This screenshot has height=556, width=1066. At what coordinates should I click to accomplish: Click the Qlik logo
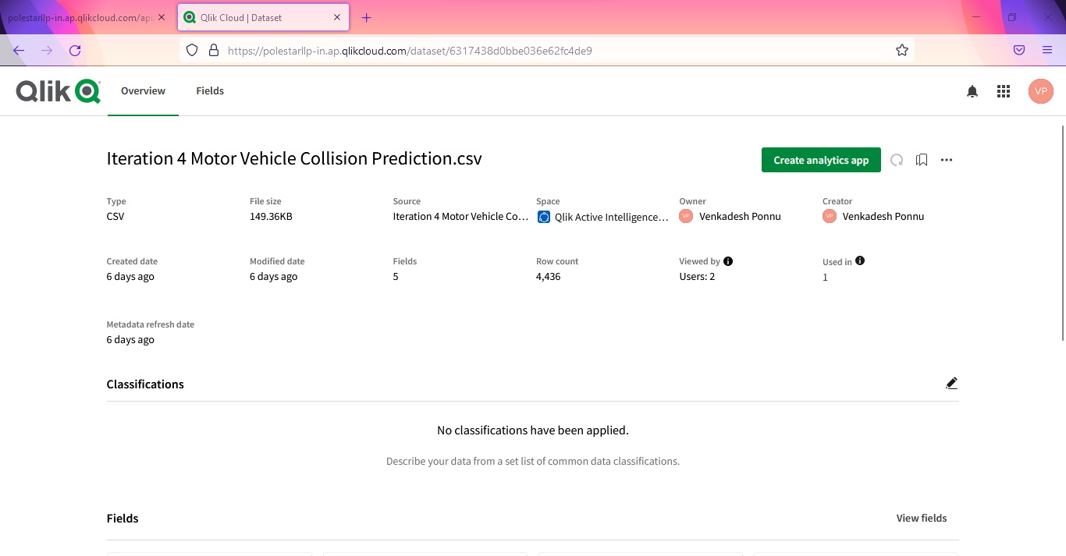click(58, 91)
